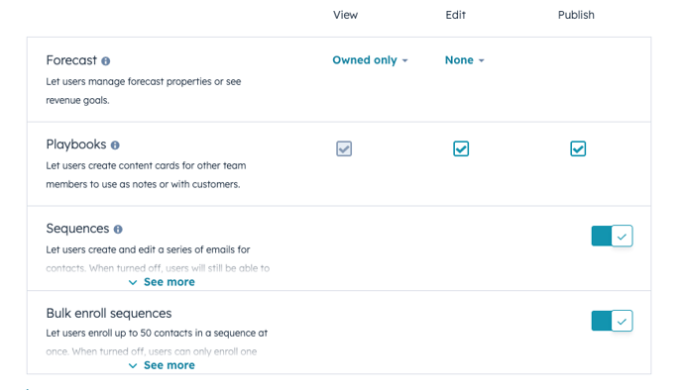Click the 'View' column header
Screen dimensions: 682x390
345,15
